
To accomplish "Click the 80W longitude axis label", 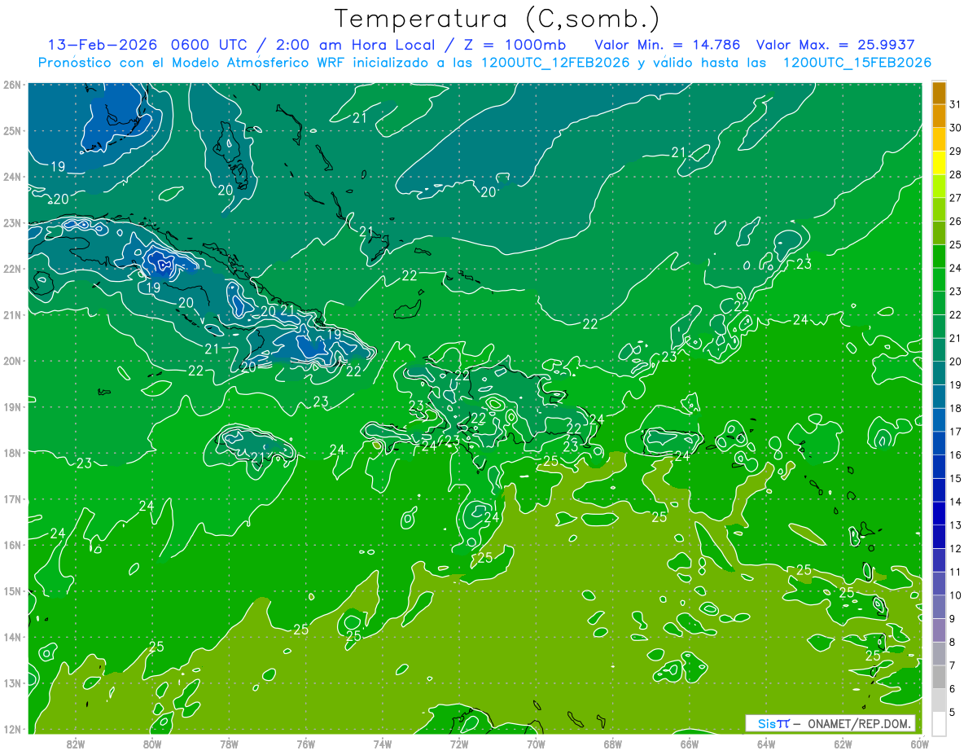I will (152, 744).
